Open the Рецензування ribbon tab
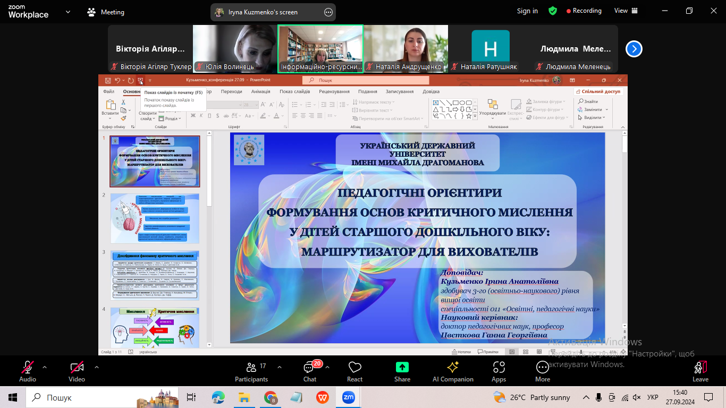The height and width of the screenshot is (408, 726). 334,91
